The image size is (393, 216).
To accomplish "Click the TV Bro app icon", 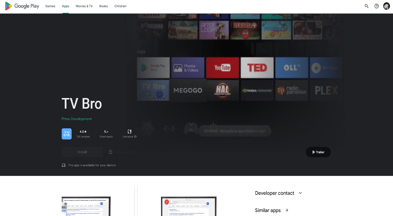I will click(x=67, y=134).
